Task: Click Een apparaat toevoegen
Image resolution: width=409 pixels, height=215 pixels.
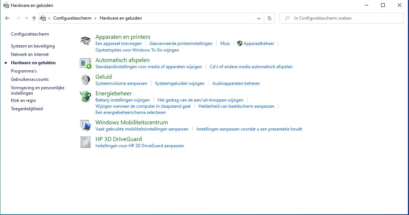Action: 118,44
